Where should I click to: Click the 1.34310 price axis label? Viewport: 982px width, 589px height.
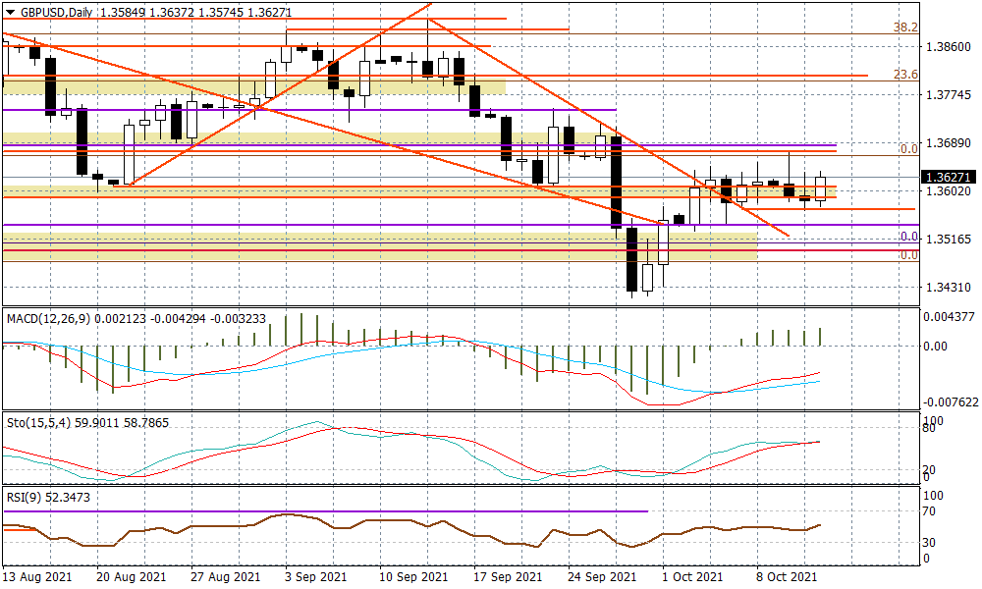coord(949,288)
